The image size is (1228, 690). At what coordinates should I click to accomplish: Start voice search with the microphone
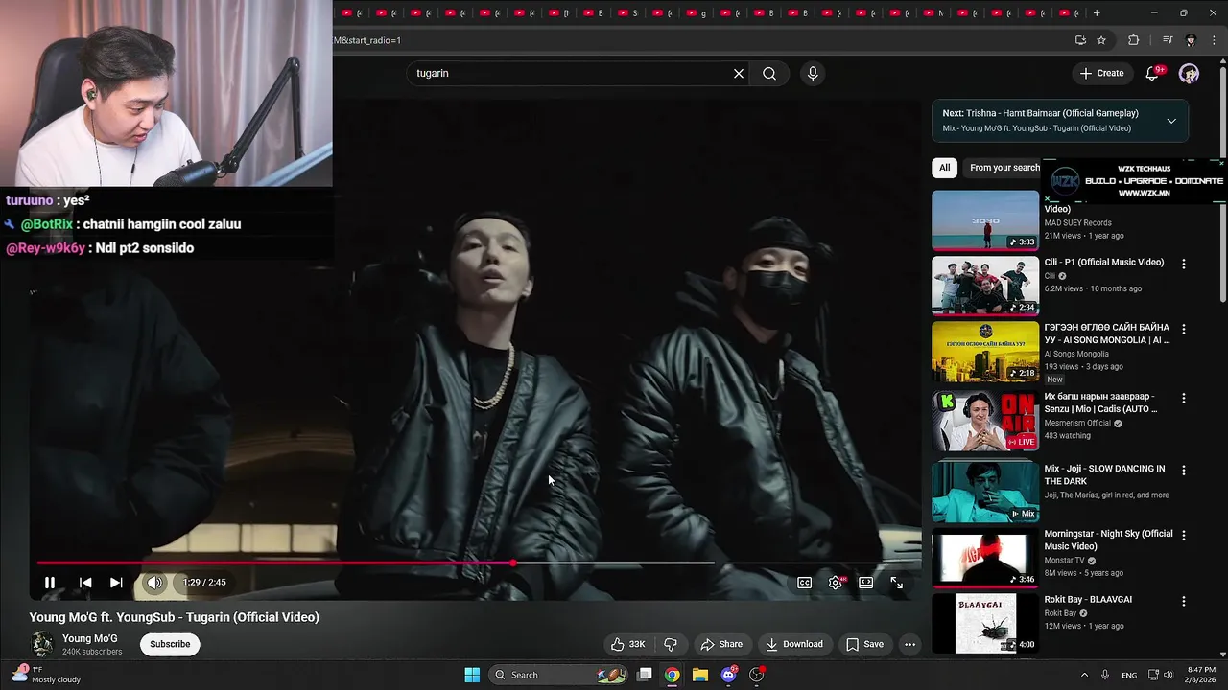coord(813,73)
